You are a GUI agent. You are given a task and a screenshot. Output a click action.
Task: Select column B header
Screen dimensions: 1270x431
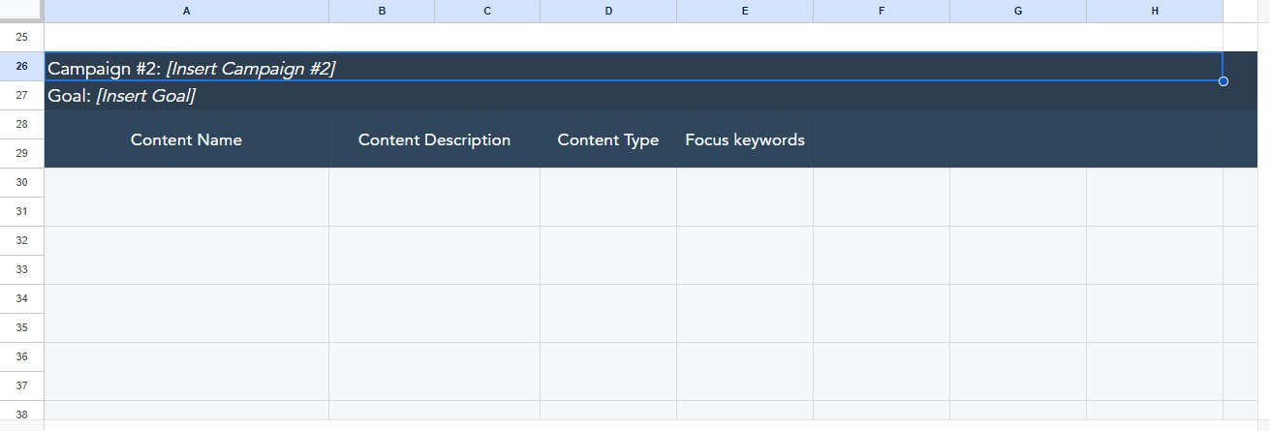pyautogui.click(x=382, y=11)
